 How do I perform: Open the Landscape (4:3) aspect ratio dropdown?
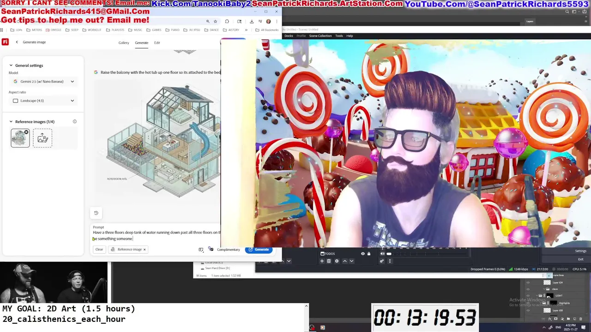(x=43, y=101)
